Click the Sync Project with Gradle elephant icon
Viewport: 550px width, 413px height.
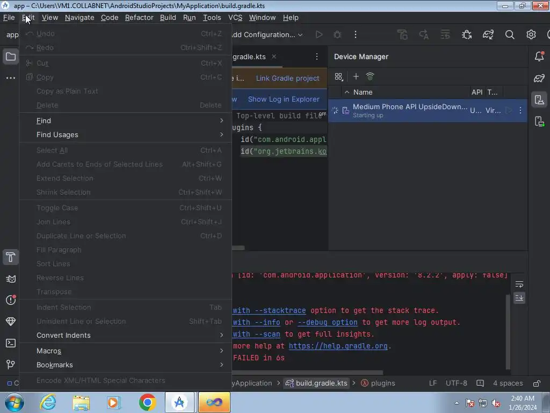pyautogui.click(x=488, y=34)
